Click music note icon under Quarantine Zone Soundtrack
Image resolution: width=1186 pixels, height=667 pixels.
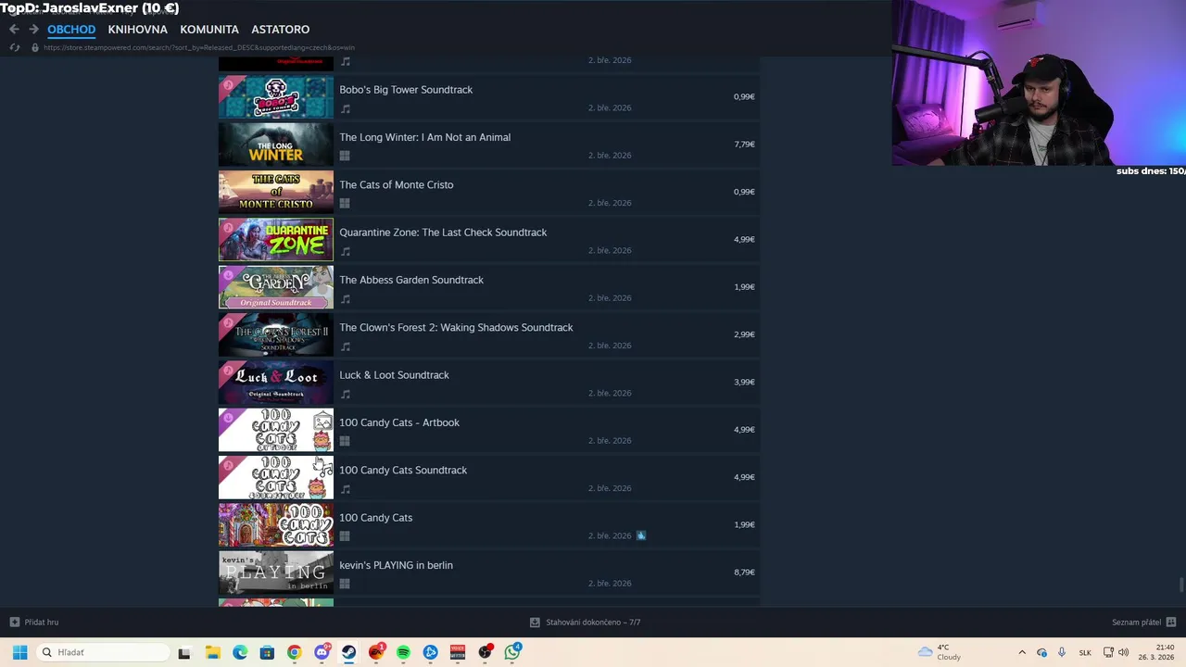coord(345,251)
